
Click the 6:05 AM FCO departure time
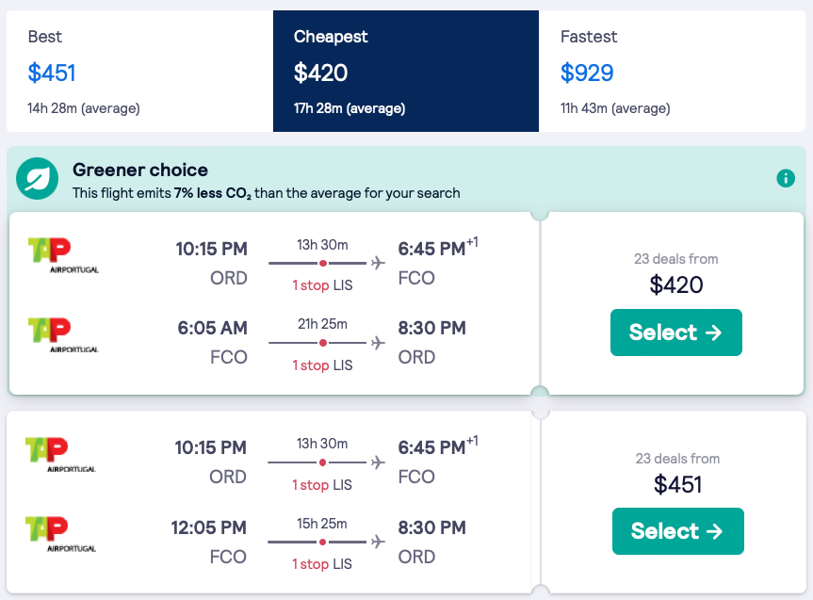click(213, 329)
